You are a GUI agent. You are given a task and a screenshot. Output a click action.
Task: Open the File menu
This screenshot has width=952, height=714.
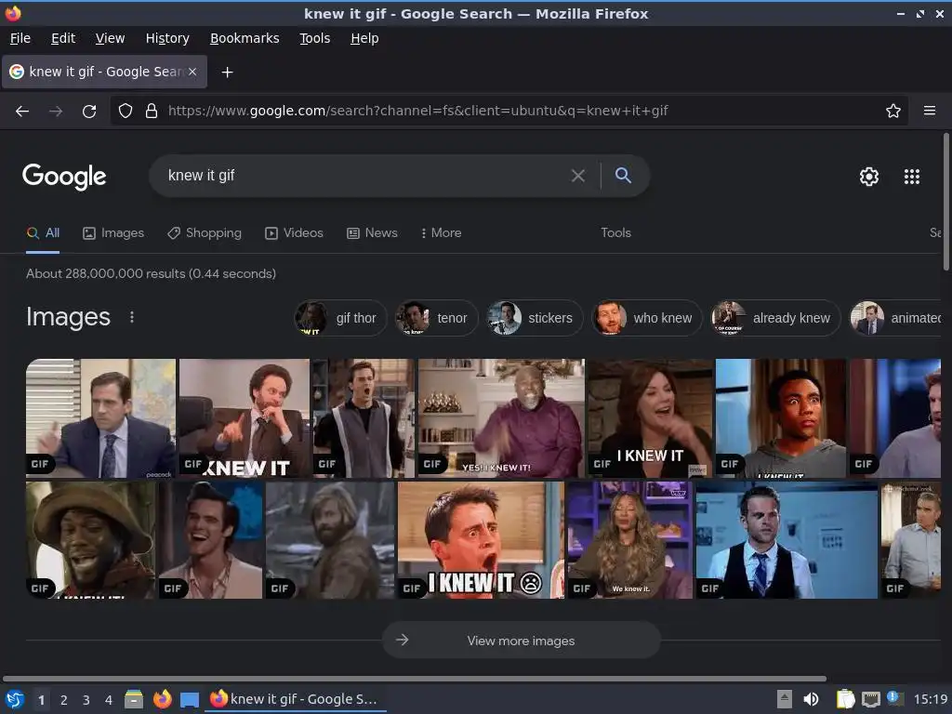point(20,38)
